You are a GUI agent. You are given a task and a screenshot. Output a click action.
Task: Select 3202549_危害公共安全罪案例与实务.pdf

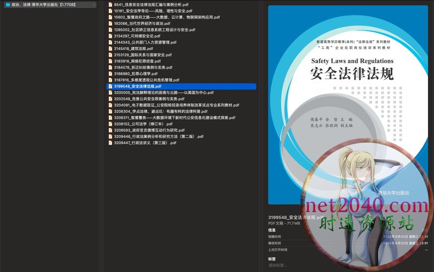[149, 99]
